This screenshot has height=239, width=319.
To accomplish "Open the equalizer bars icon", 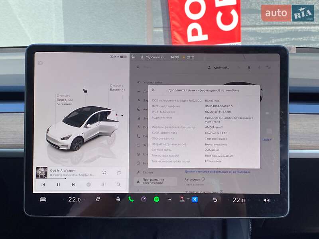I will 104,184.
